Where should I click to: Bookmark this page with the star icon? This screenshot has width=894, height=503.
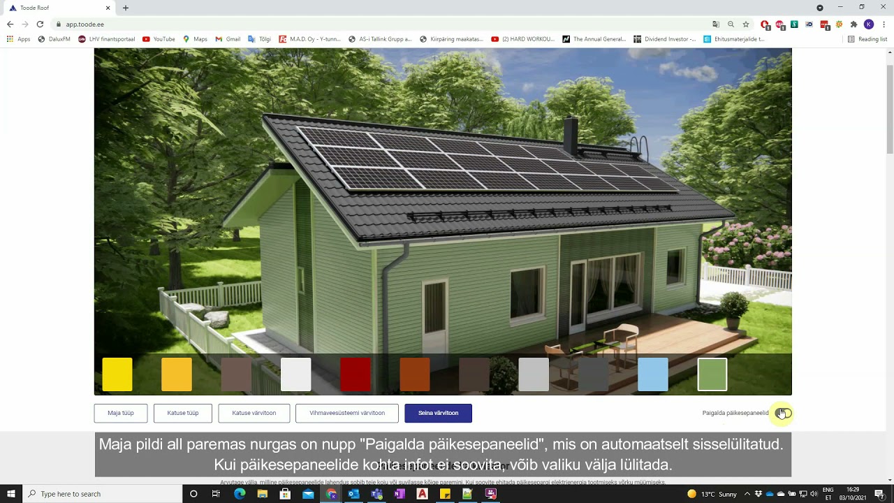(746, 24)
